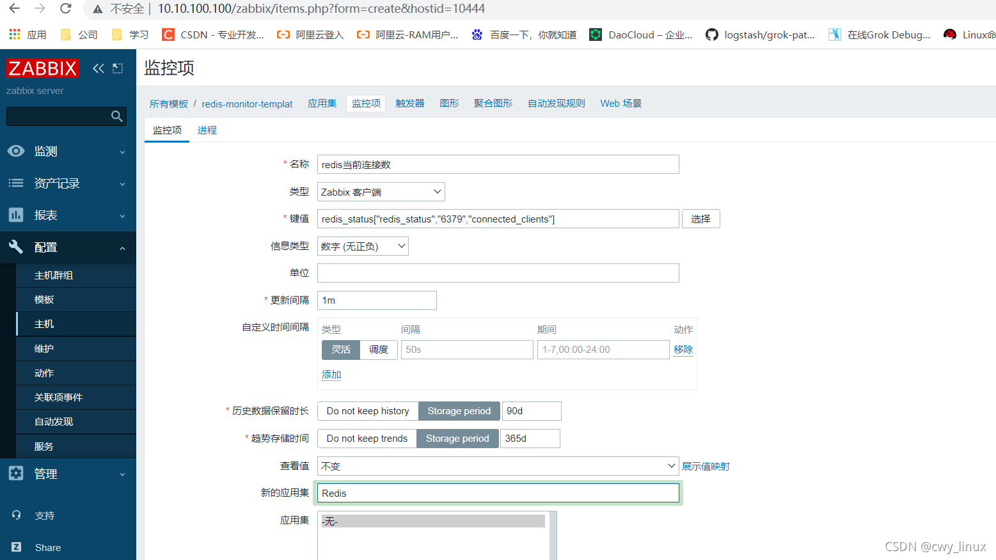Viewport: 996px width, 560px height.
Task: Select Storage period for history
Action: (459, 411)
